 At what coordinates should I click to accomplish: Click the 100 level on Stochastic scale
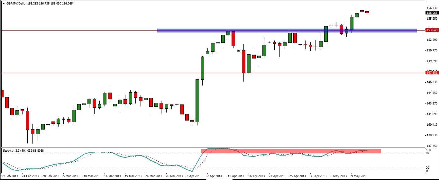428,150
